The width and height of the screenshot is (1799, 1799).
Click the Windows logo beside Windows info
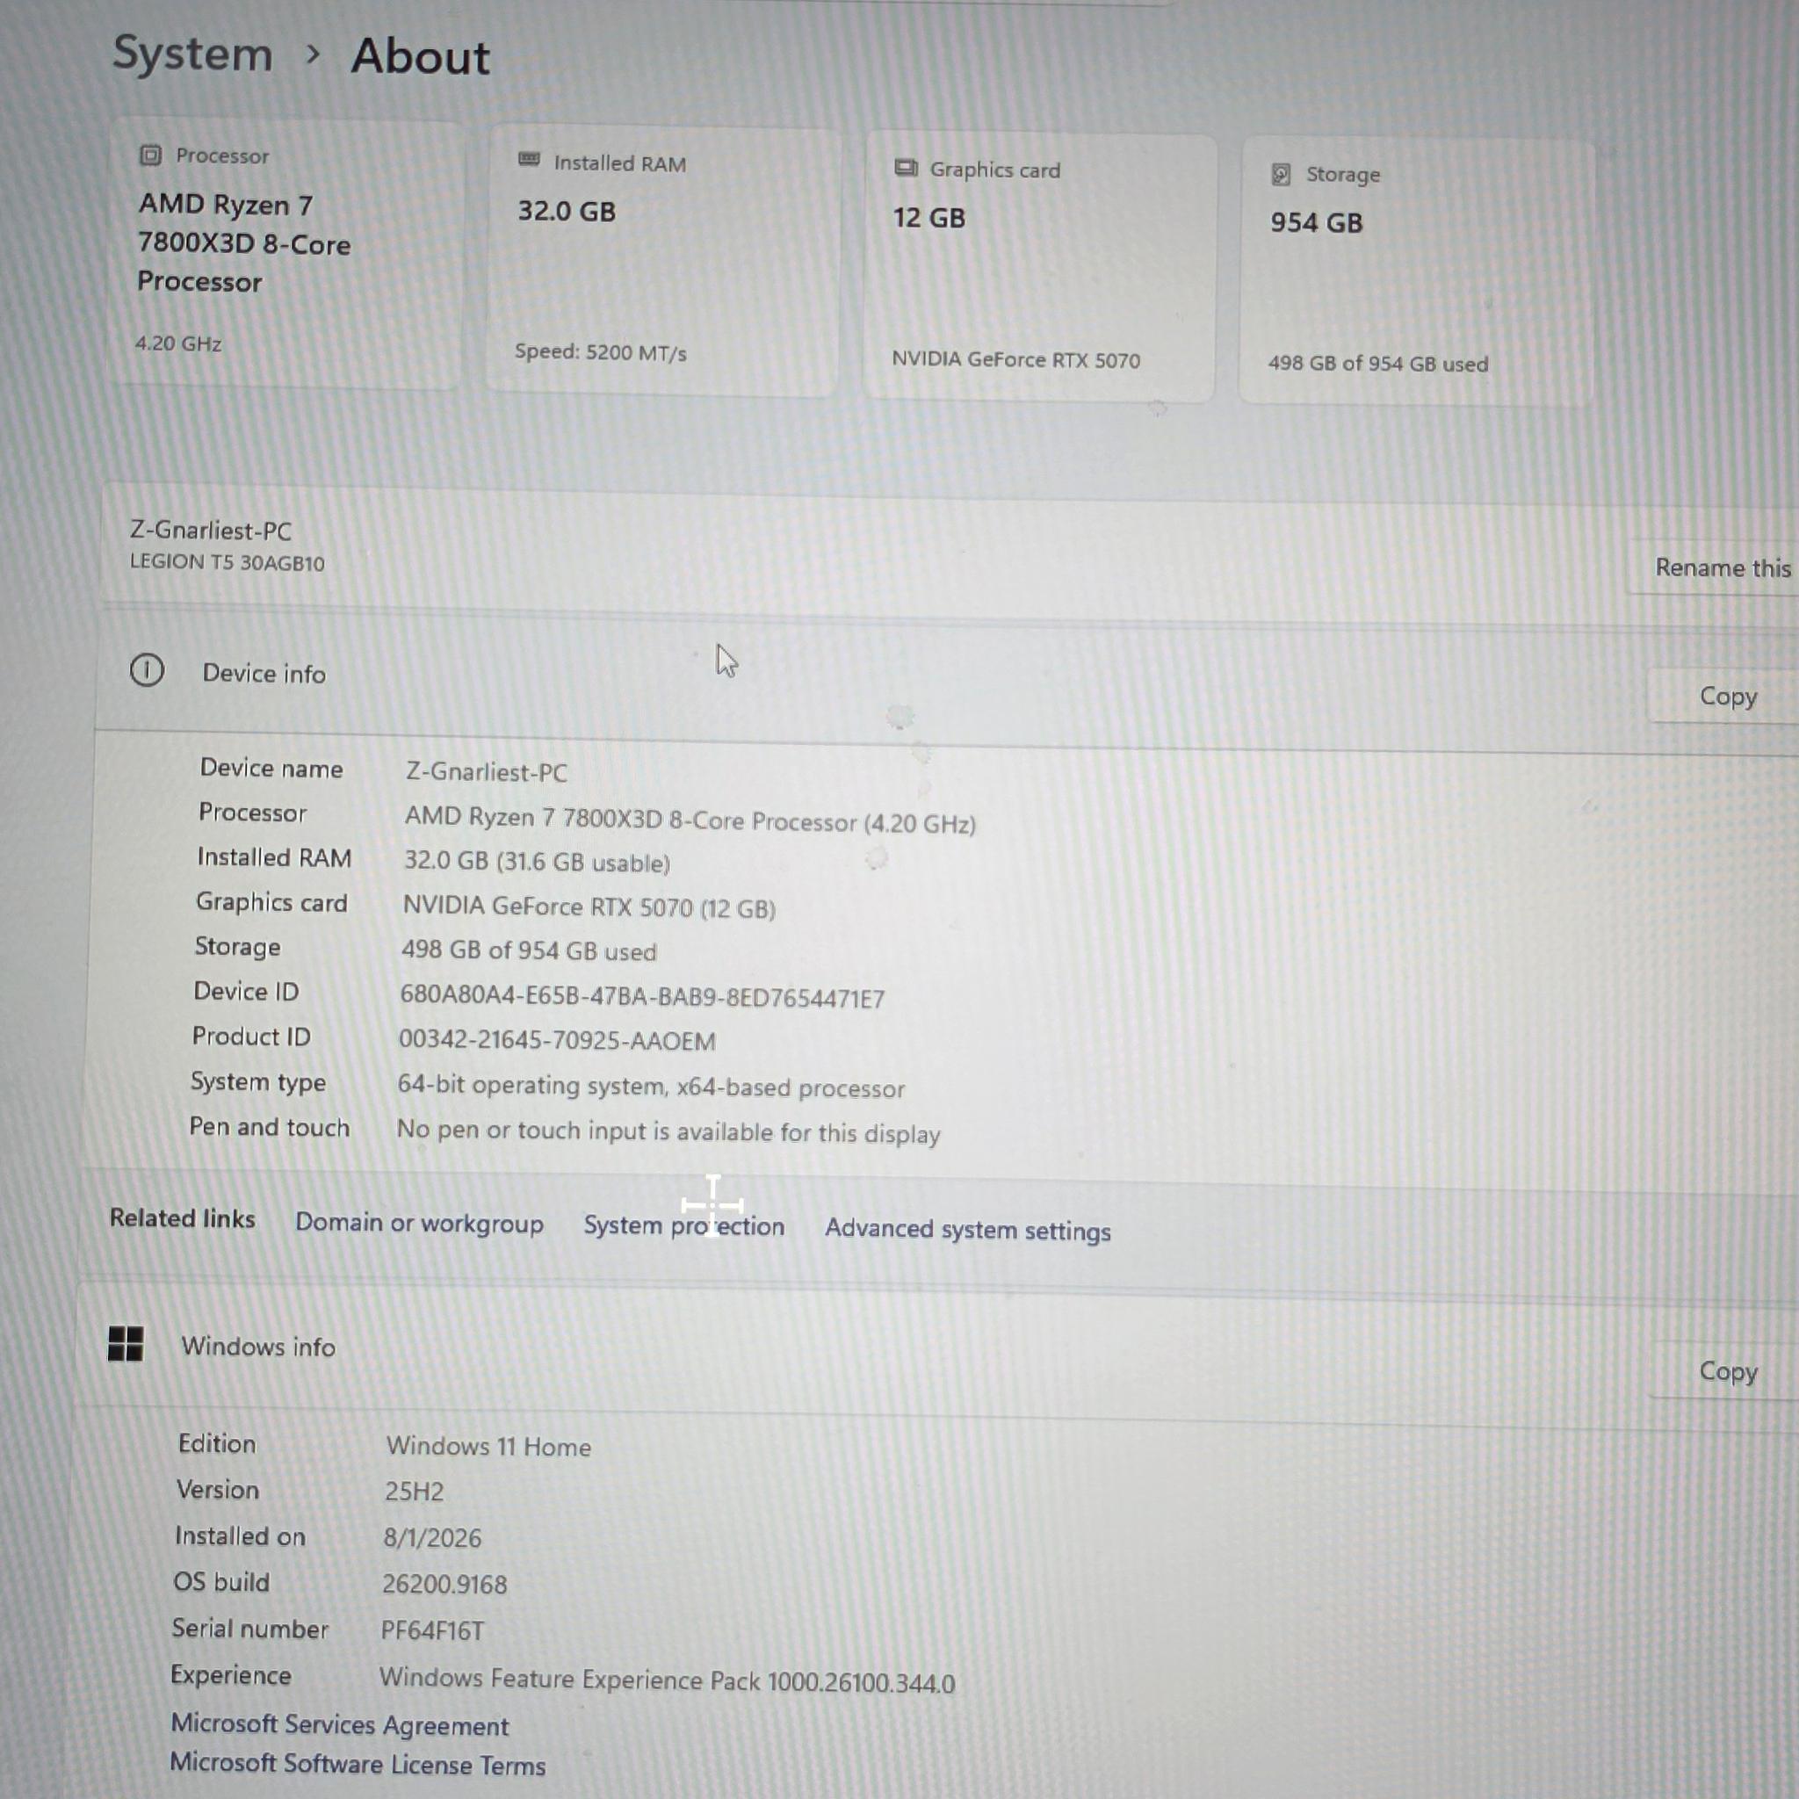[126, 1344]
